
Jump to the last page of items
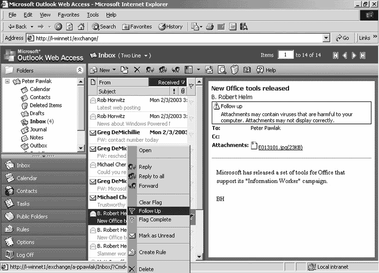pos(363,56)
